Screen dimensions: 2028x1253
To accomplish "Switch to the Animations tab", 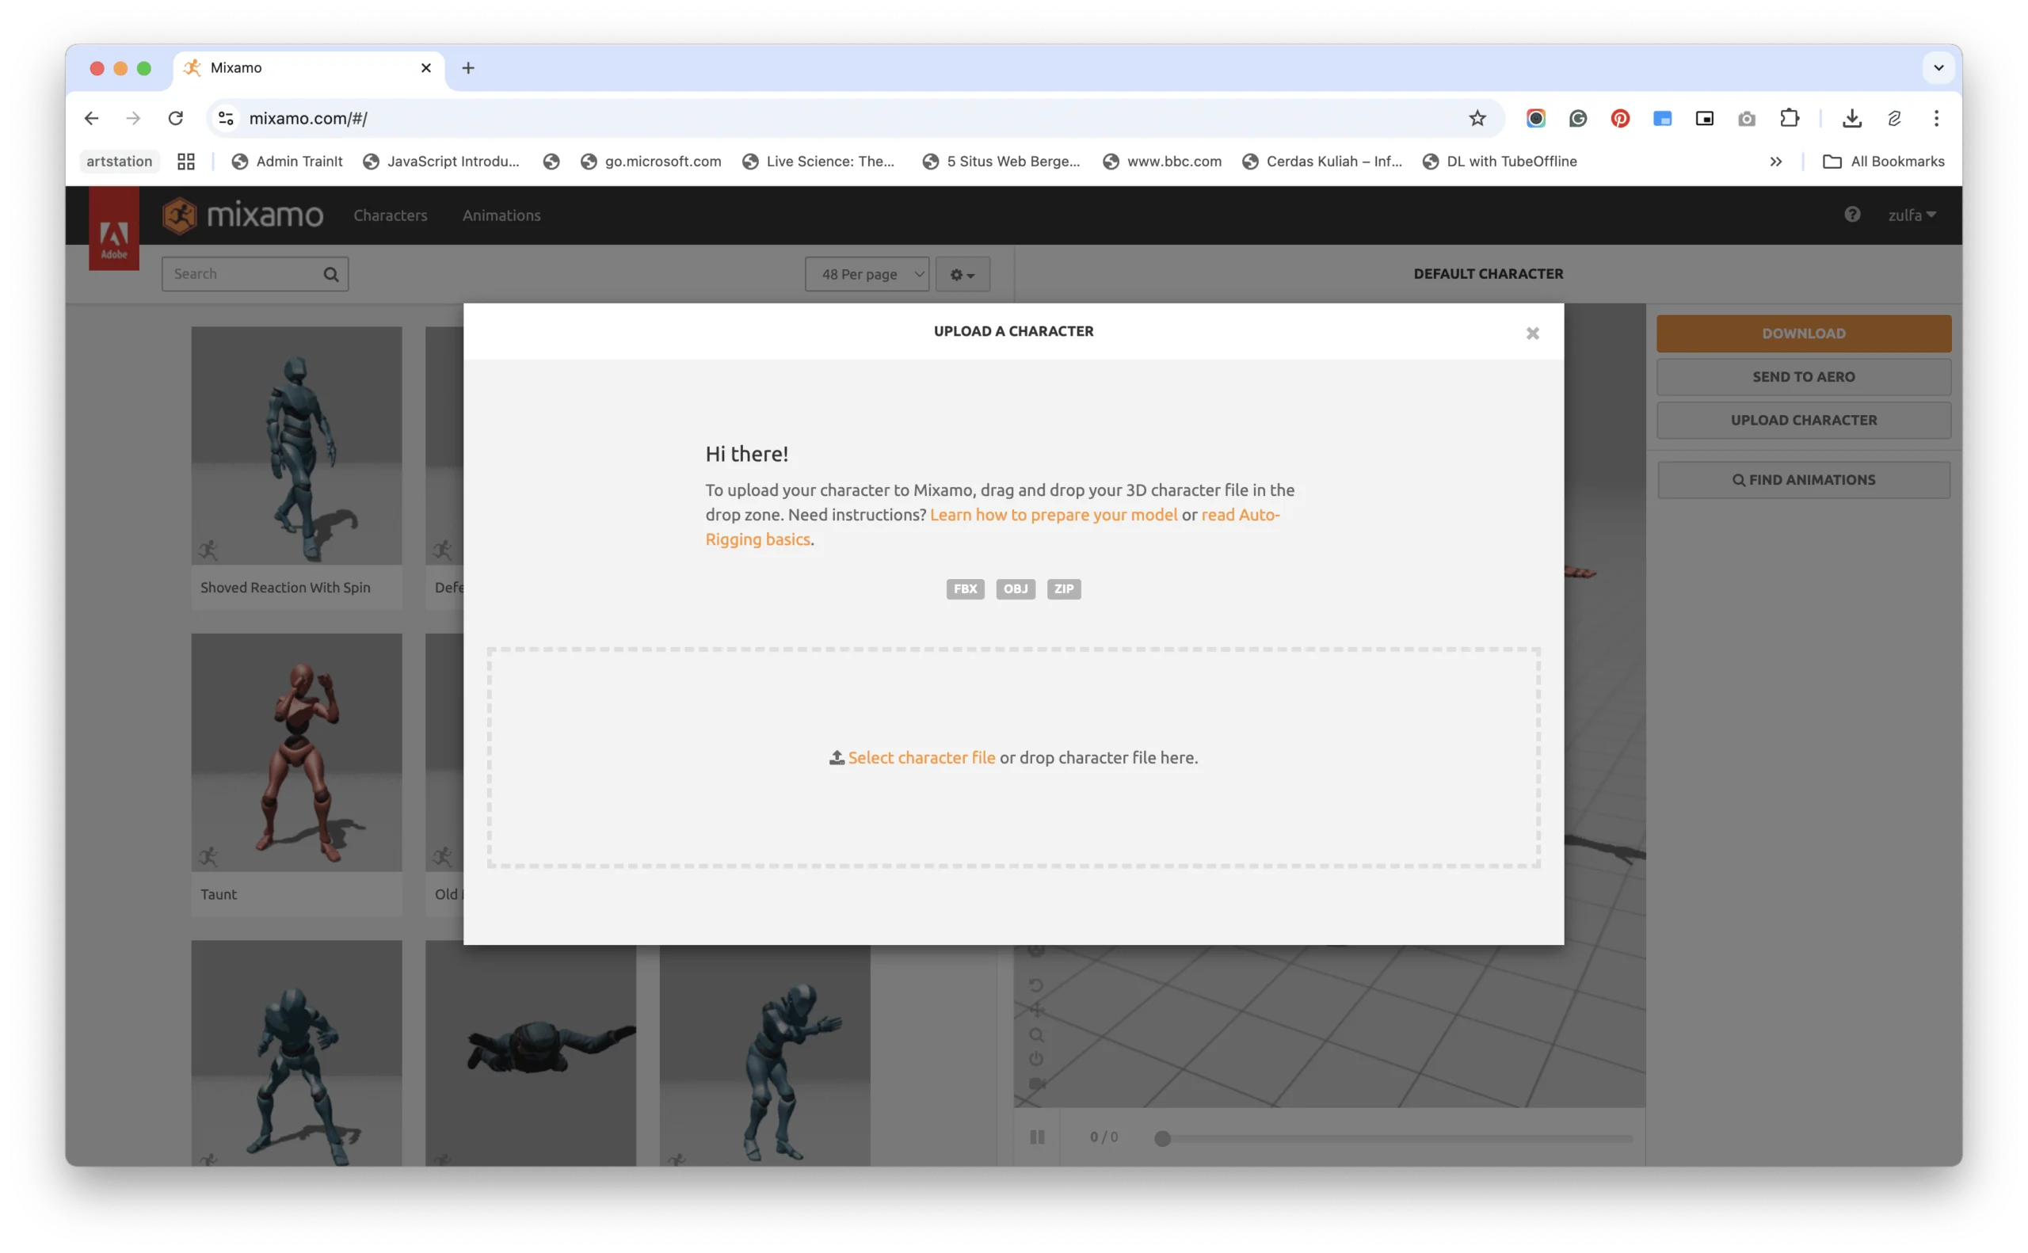I will click(x=501, y=215).
